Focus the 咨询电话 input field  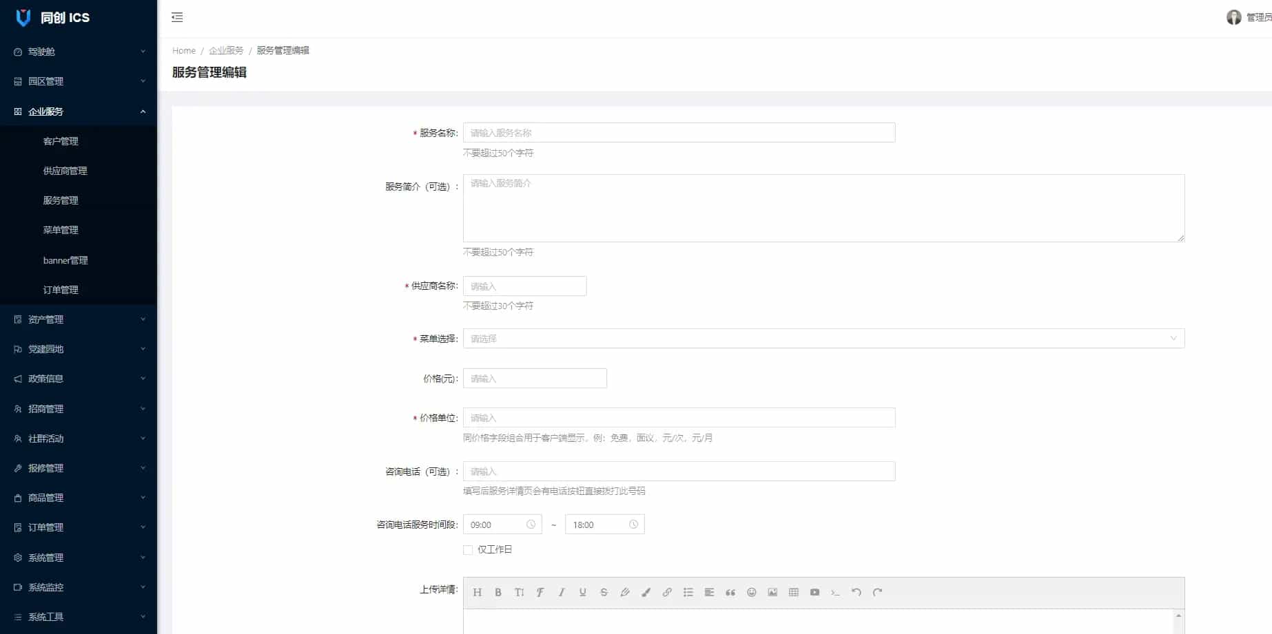pyautogui.click(x=679, y=472)
